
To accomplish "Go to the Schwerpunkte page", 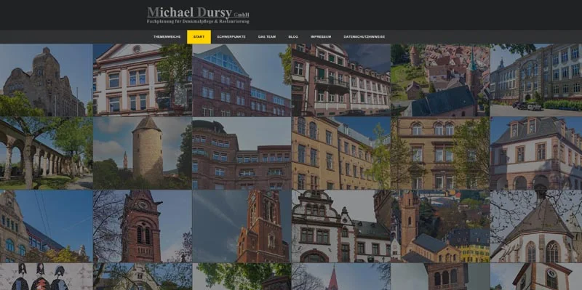I will point(231,37).
